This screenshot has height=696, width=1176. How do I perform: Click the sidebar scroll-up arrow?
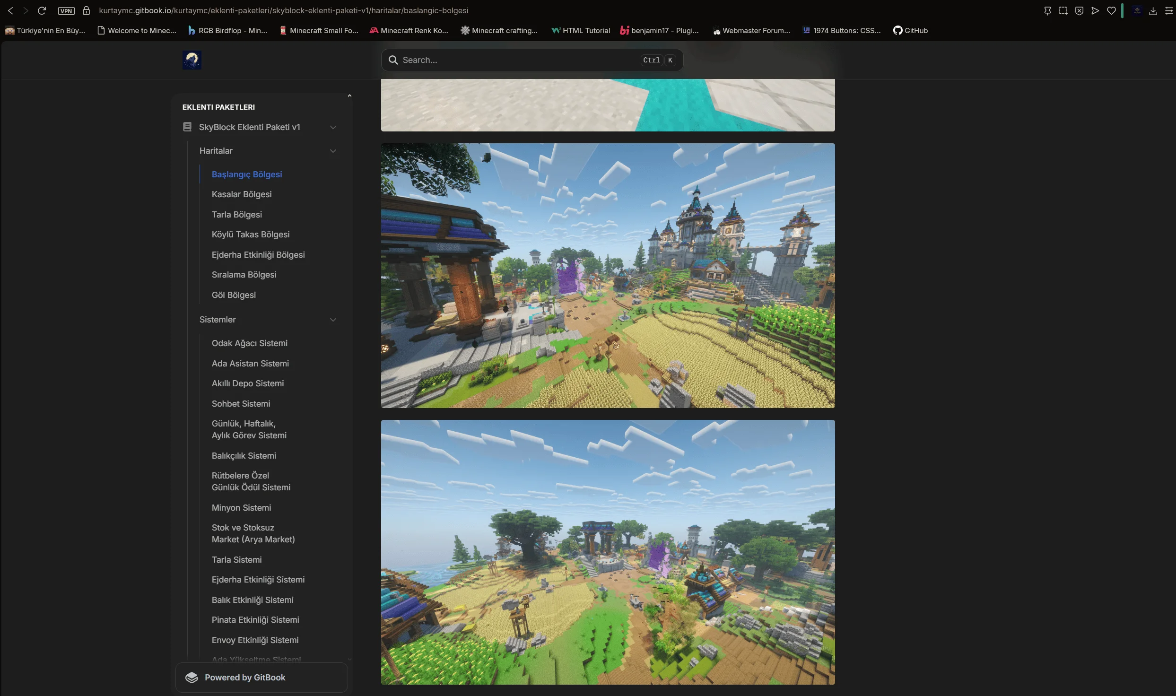(349, 96)
